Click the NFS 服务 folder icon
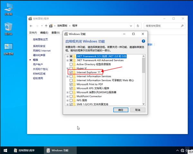Viewport: 193px width, 154px height. 74,100
